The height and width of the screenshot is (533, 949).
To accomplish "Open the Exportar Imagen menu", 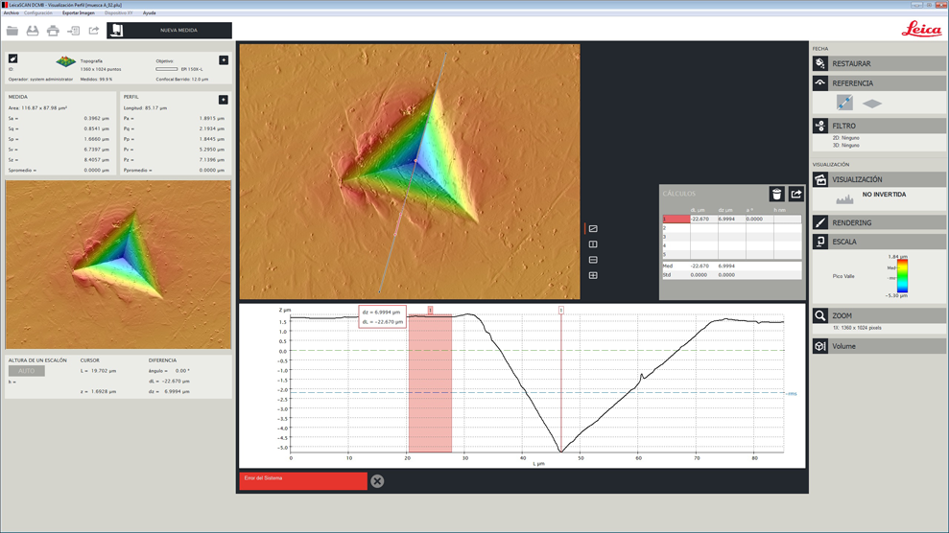I will [79, 13].
